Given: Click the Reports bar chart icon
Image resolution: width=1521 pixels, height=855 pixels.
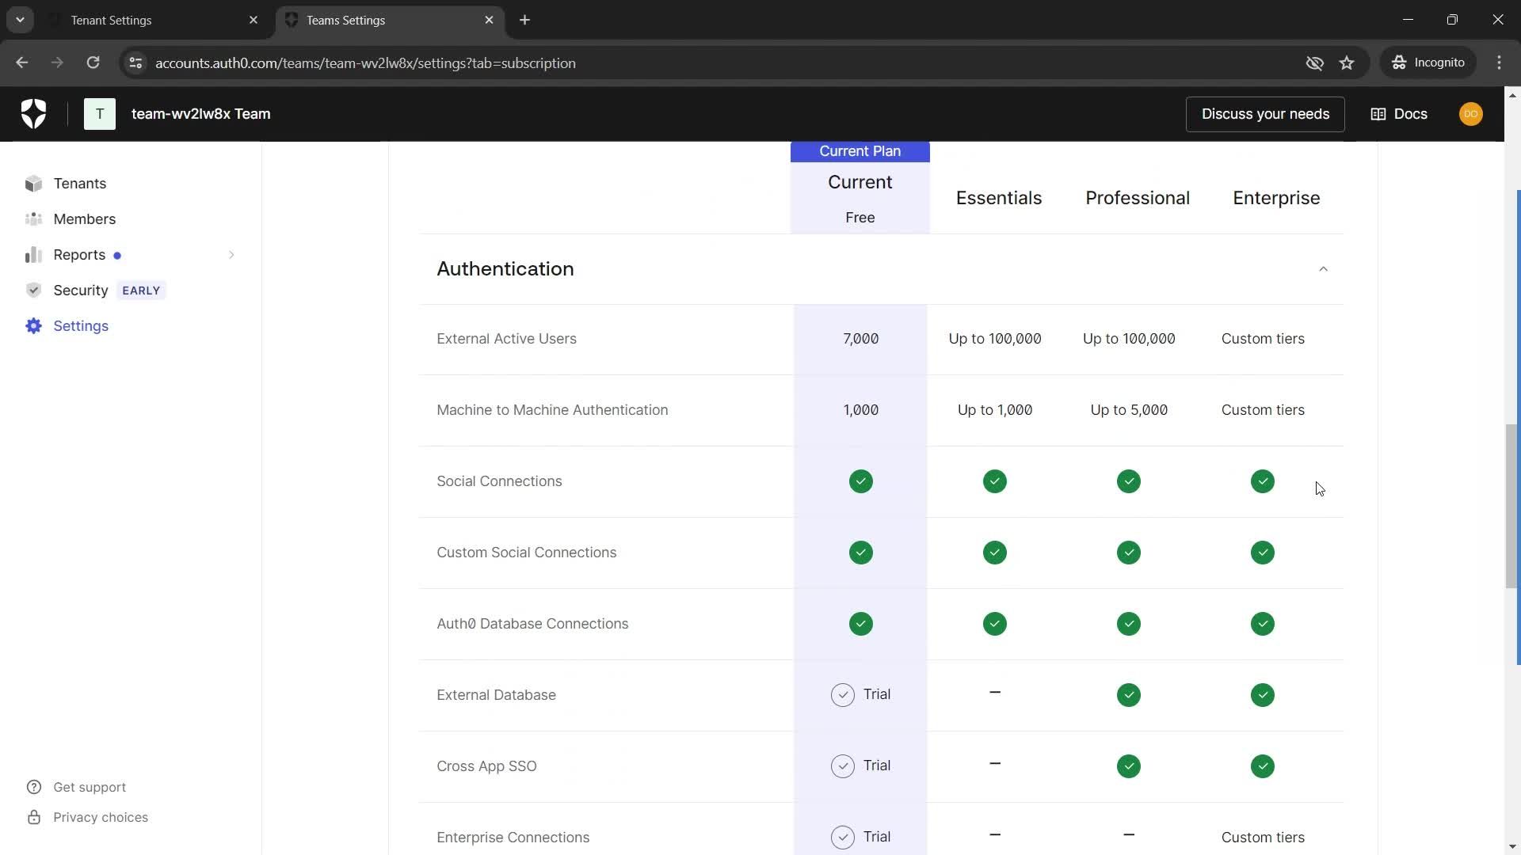Looking at the screenshot, I should [33, 255].
